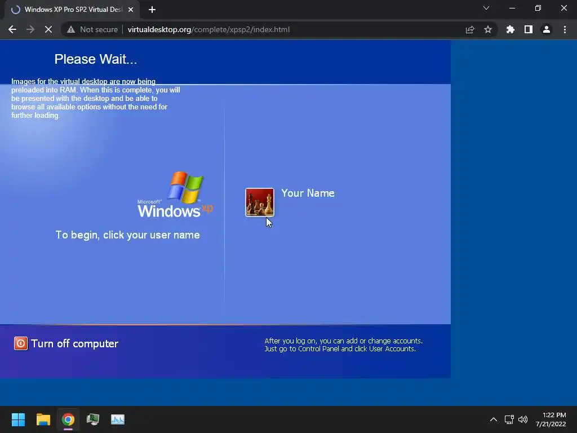
Task: Share this page via share icon
Action: (x=470, y=29)
